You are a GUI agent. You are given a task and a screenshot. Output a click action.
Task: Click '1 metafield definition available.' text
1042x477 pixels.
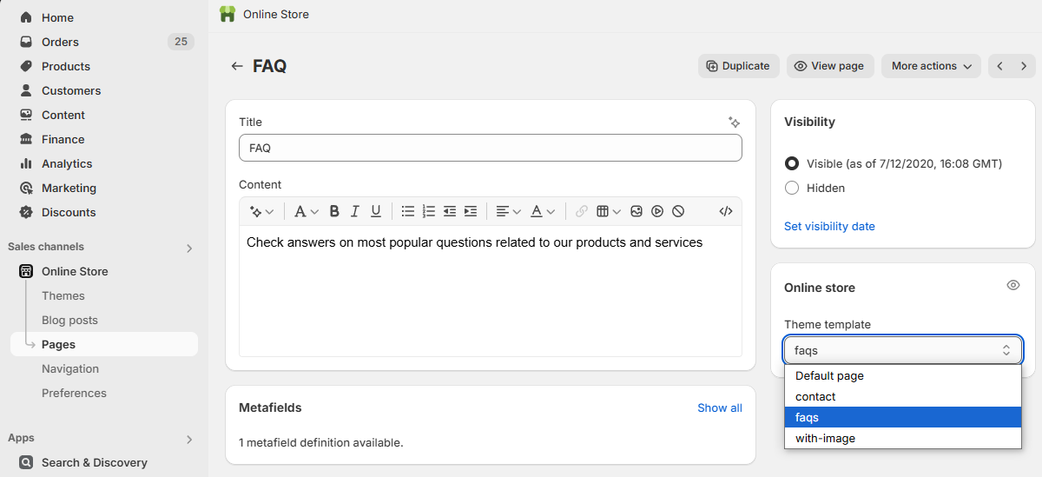pos(321,442)
